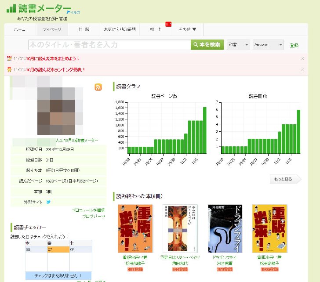
Task: Open the 相性 tab
Action: click(155, 29)
